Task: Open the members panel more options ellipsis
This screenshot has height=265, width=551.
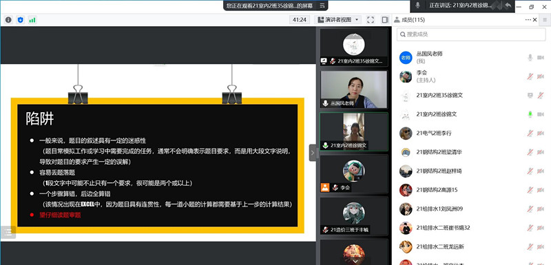Action: click(x=528, y=20)
